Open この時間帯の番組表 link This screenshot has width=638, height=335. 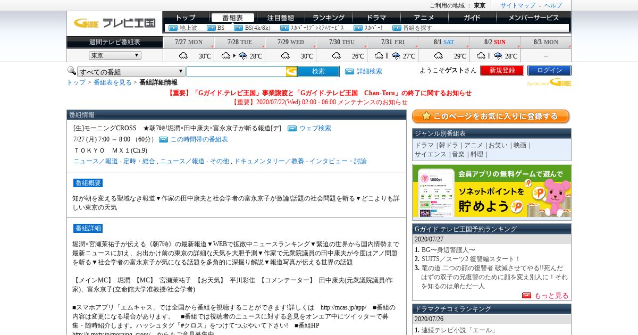click(199, 139)
